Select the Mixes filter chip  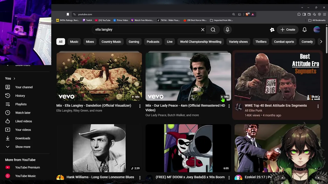click(x=90, y=42)
